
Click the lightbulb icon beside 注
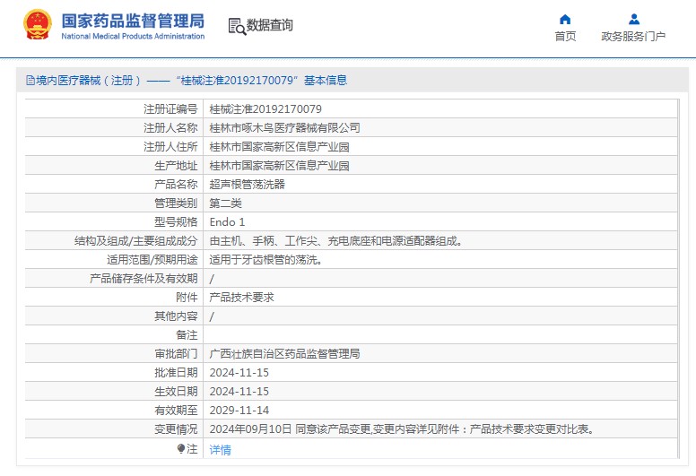[180, 448]
